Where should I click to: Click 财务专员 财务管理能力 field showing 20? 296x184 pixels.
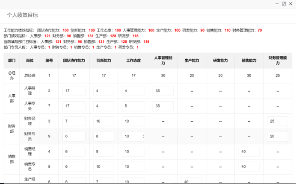click(x=277, y=137)
